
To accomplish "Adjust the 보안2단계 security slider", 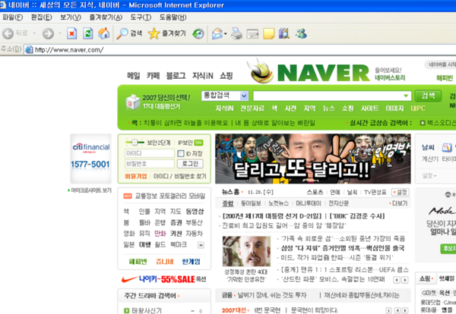I will pos(135,143).
